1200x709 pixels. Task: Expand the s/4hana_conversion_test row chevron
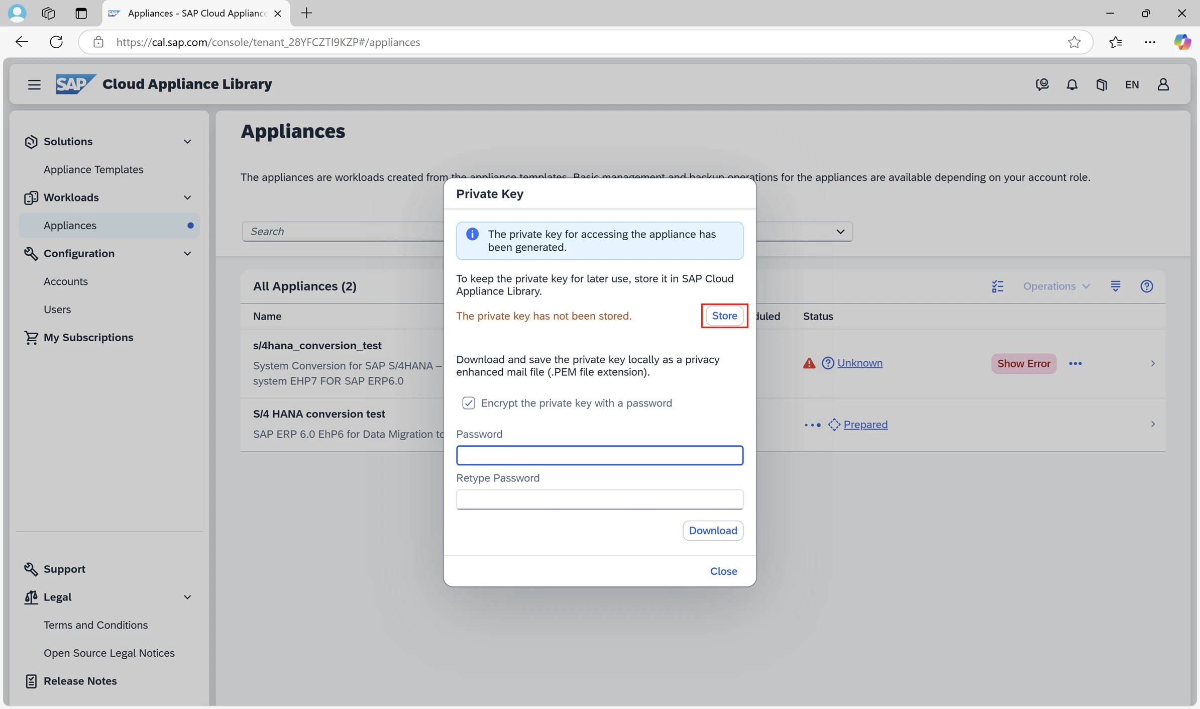click(x=1153, y=363)
